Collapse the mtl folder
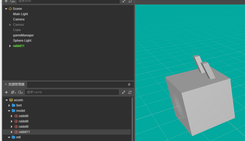 coord(9,137)
